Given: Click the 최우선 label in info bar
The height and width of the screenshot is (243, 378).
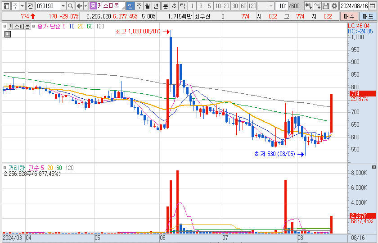Looking at the screenshot, I should 202,16.
